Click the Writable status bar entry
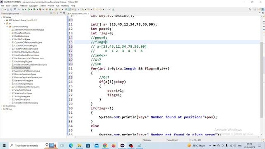This screenshot has height=149, width=265. (x=147, y=140)
